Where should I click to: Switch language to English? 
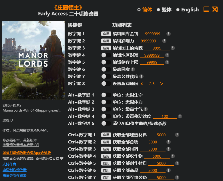point(178,10)
